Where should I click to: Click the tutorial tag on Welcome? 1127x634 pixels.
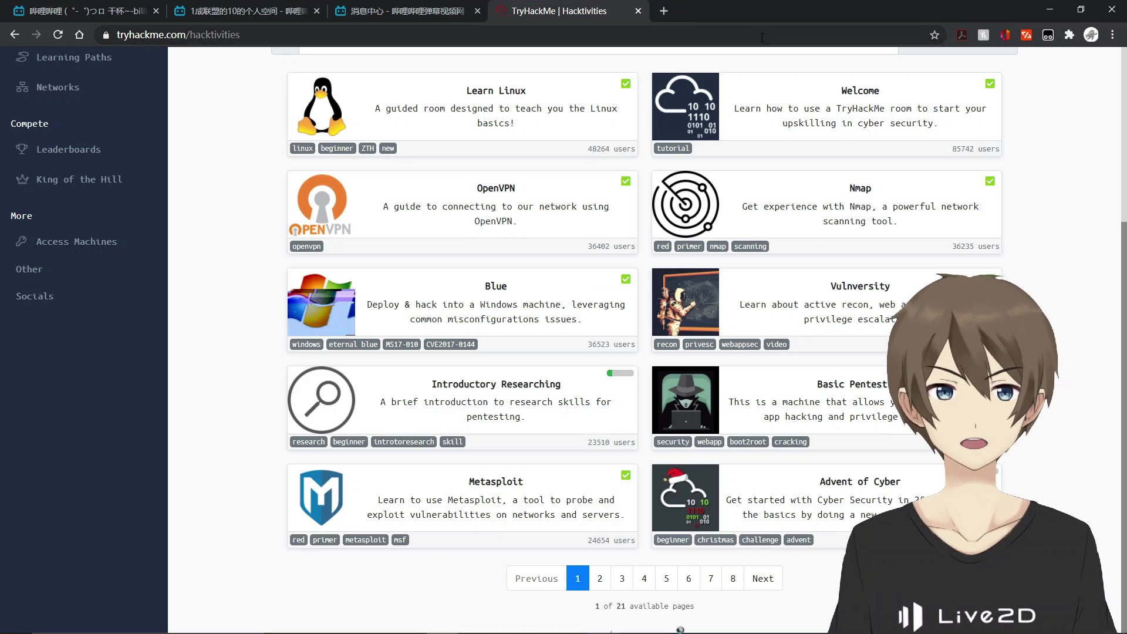coord(673,149)
